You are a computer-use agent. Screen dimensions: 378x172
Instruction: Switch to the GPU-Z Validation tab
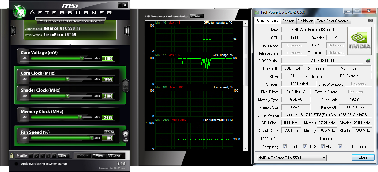(306, 21)
